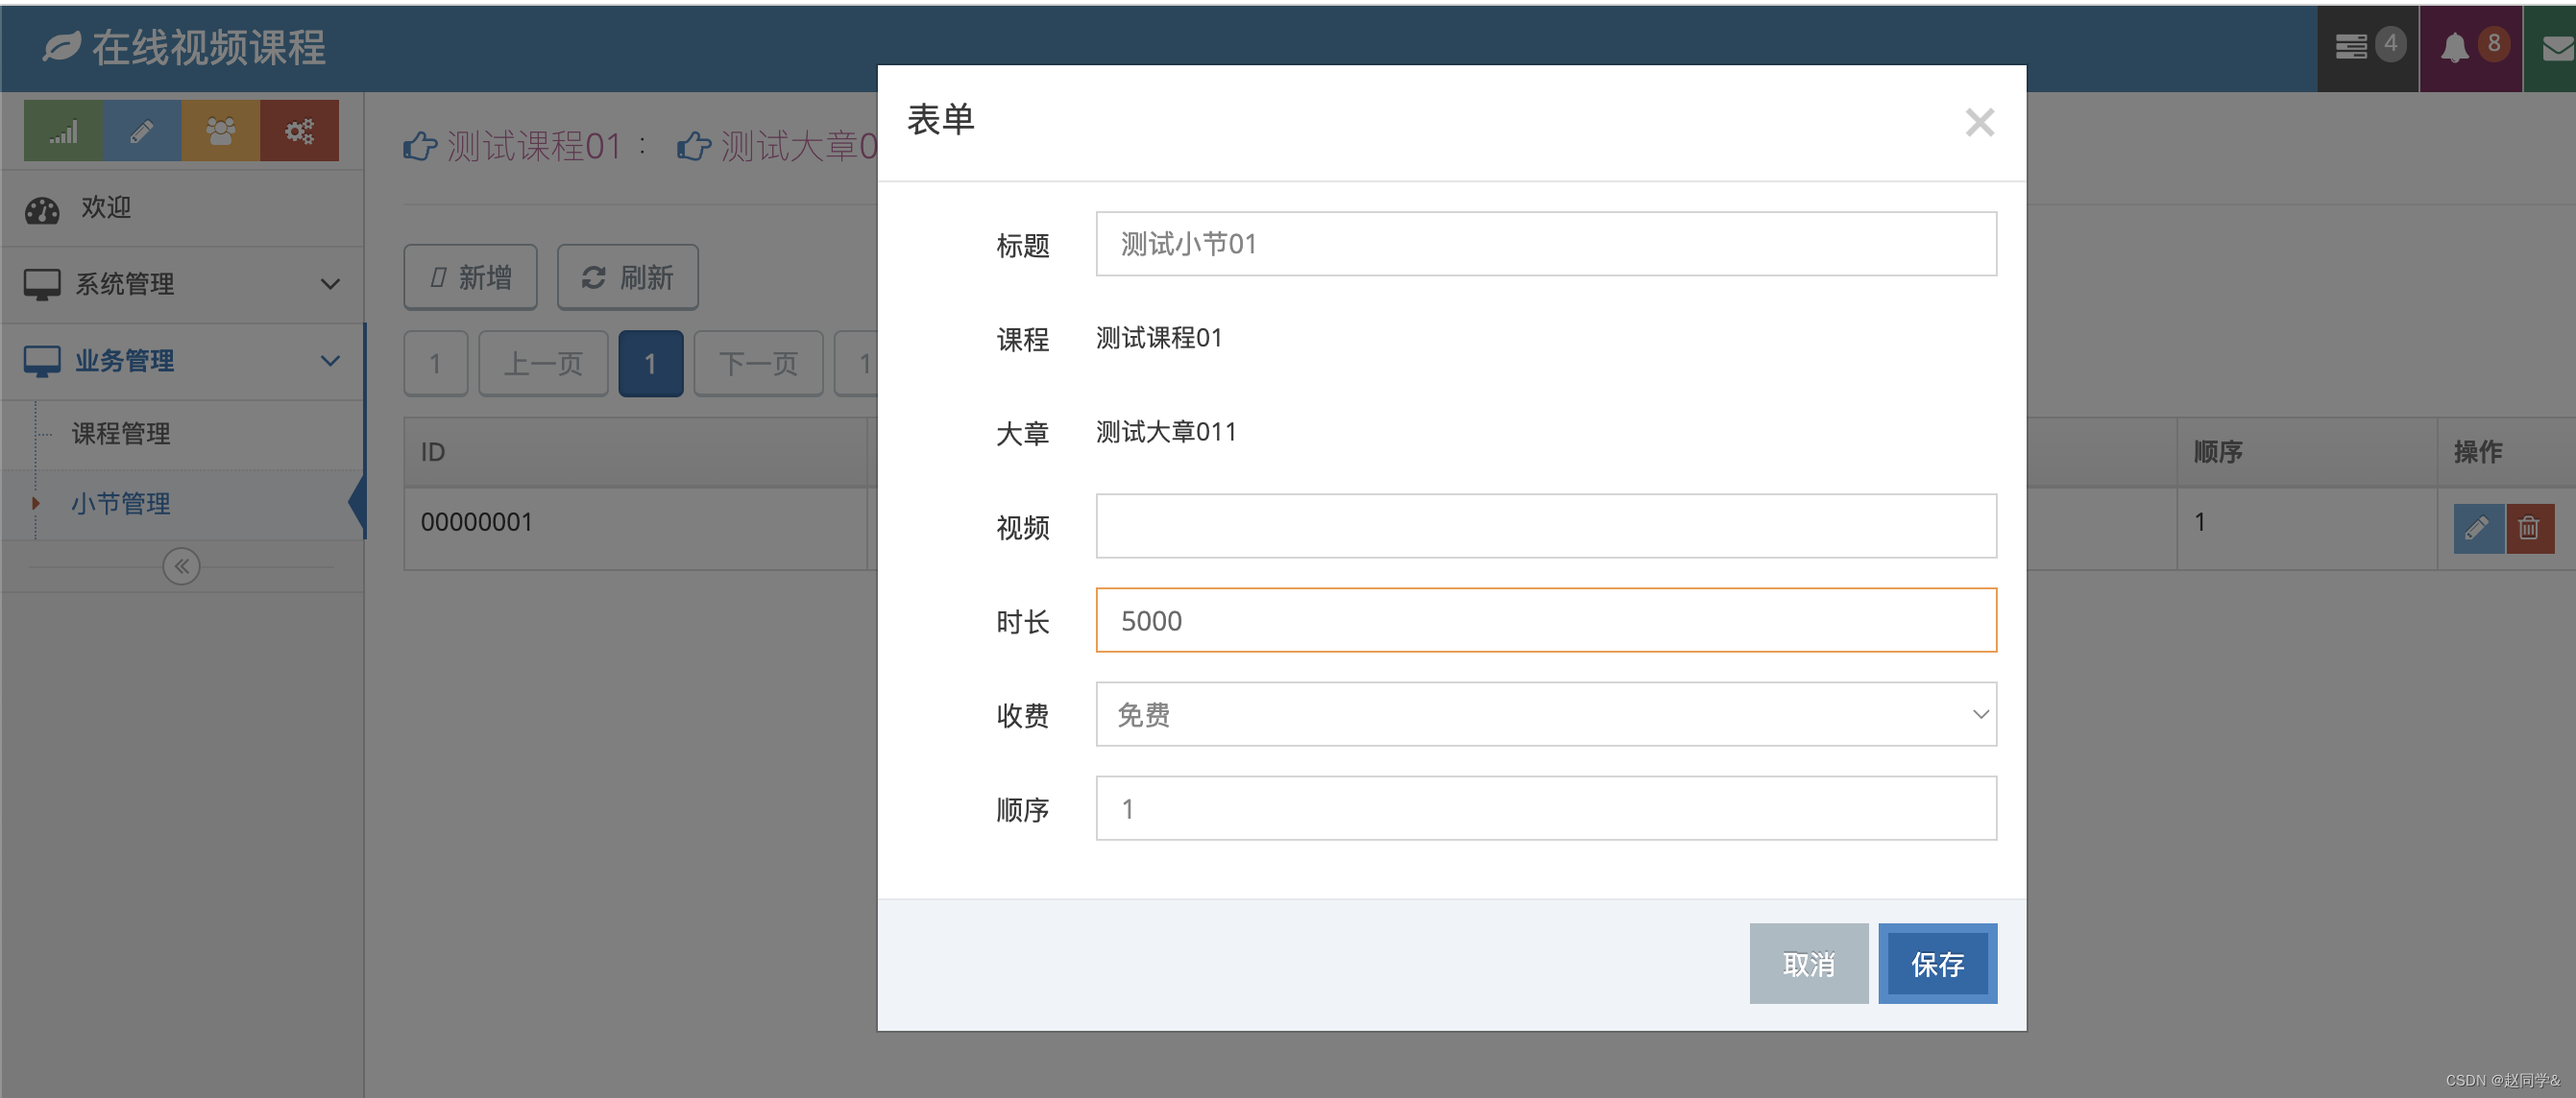Select 小节管理 in the sidebar
This screenshot has height=1098, width=2576.
pyautogui.click(x=121, y=504)
